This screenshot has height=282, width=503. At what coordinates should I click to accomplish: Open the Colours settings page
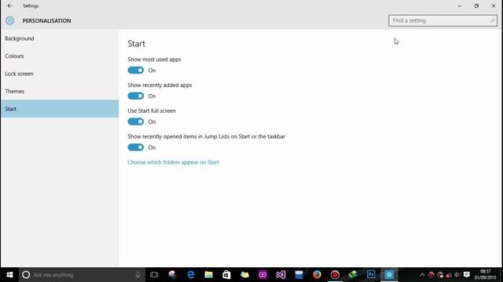coord(60,56)
